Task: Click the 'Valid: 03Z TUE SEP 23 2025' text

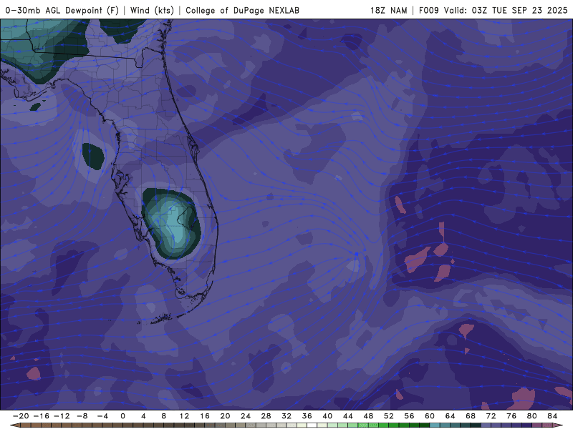Action: pos(506,10)
